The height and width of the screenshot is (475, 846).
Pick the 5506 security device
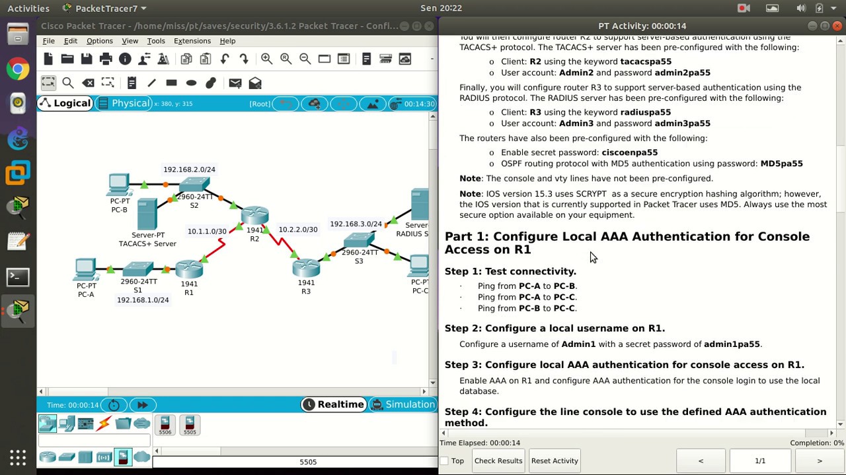(165, 425)
